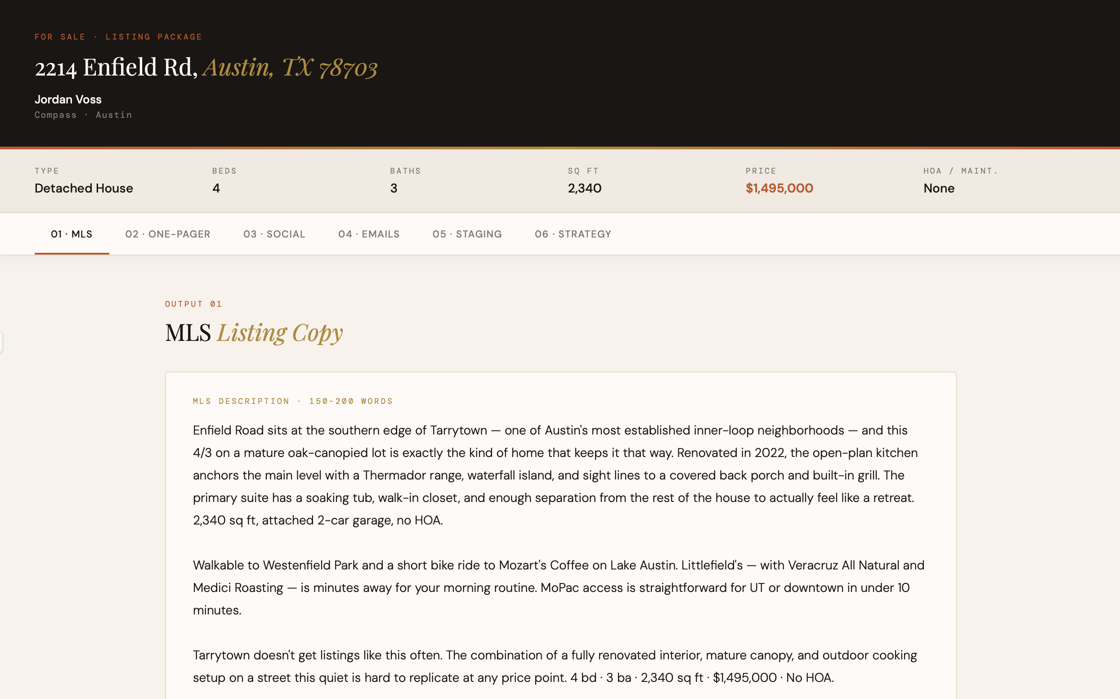Click the paragraph starting Walkable to Westenfield Park
Screen dimensions: 1120x699
click(558, 587)
